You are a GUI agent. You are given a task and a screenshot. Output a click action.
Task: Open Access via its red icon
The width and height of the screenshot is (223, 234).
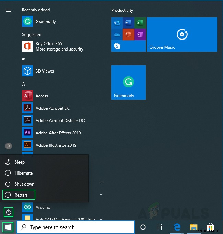click(27, 96)
